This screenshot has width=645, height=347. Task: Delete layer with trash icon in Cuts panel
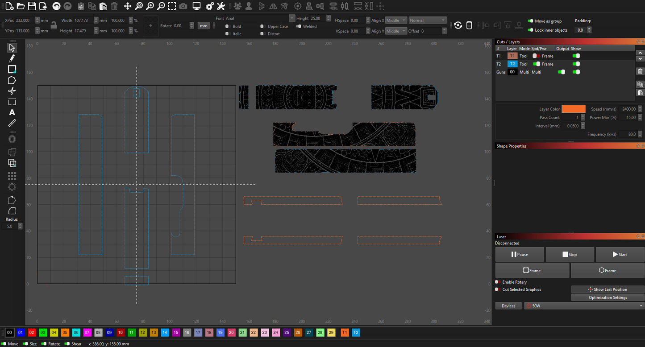(x=640, y=71)
